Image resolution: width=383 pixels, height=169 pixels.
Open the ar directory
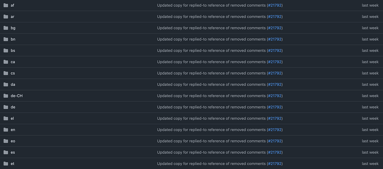pos(13,17)
